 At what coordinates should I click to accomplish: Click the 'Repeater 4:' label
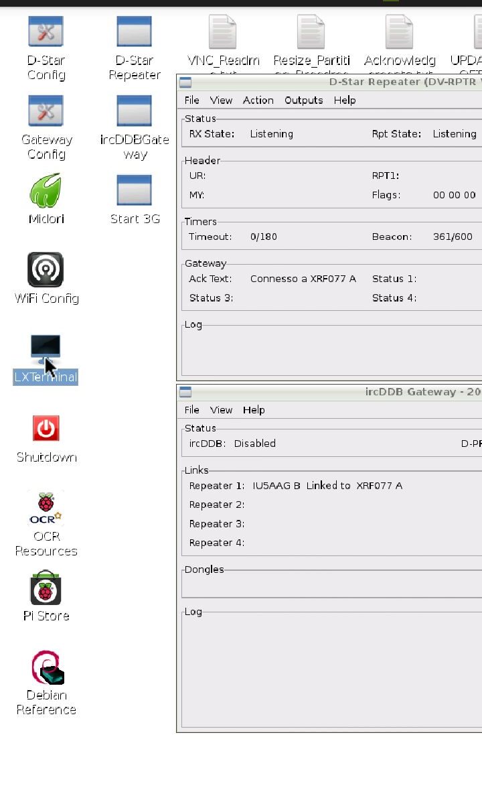coord(217,543)
